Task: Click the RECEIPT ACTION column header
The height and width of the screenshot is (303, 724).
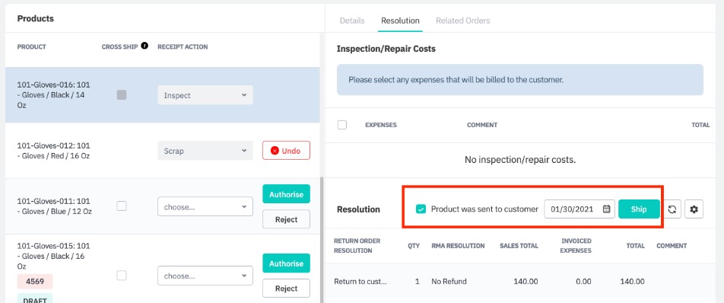Action: (183, 46)
